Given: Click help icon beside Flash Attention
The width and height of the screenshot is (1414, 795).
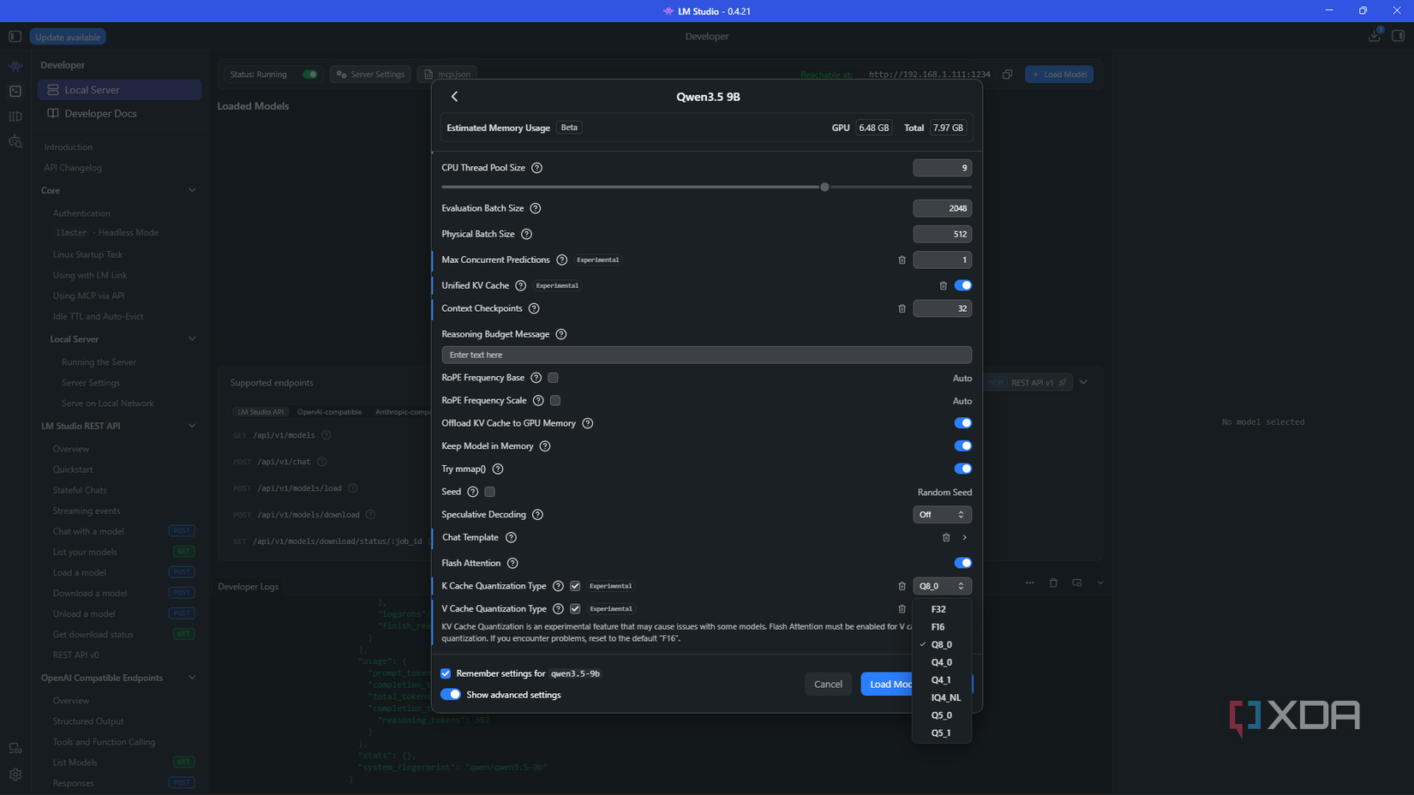Looking at the screenshot, I should 512,563.
